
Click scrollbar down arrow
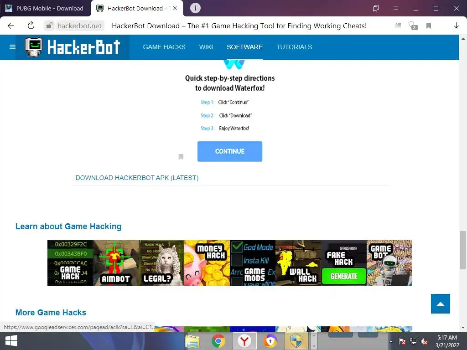coord(463,328)
